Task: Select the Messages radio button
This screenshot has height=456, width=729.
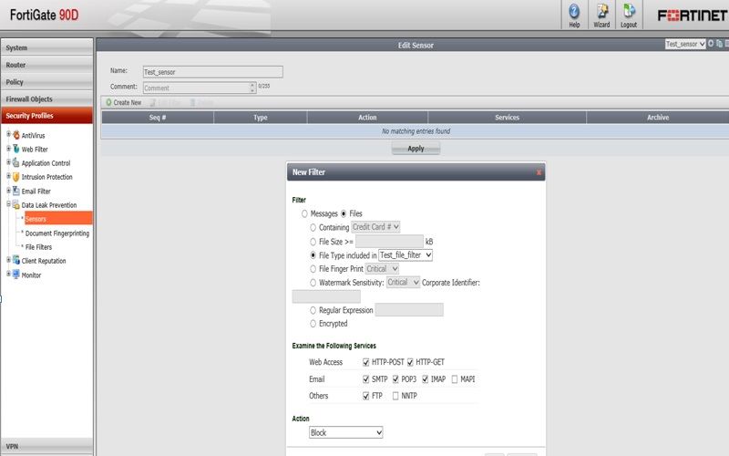Action: (x=304, y=213)
